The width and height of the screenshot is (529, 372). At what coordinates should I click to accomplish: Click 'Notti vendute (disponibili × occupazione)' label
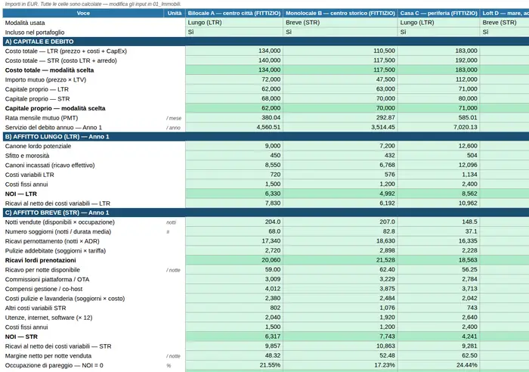coord(60,222)
